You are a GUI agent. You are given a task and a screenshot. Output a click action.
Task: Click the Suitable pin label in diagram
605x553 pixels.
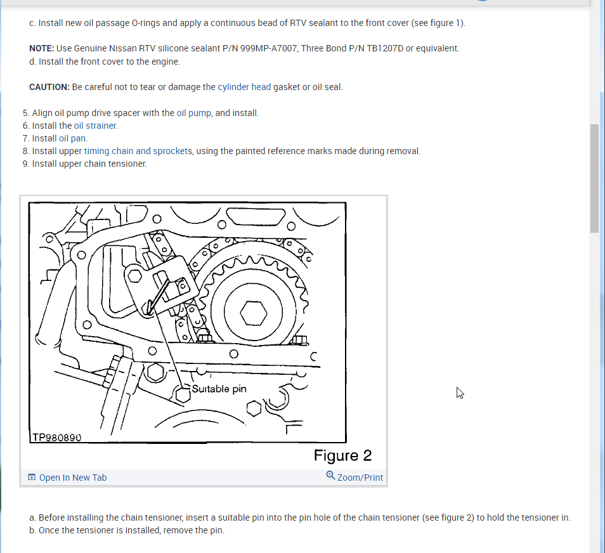click(x=219, y=389)
